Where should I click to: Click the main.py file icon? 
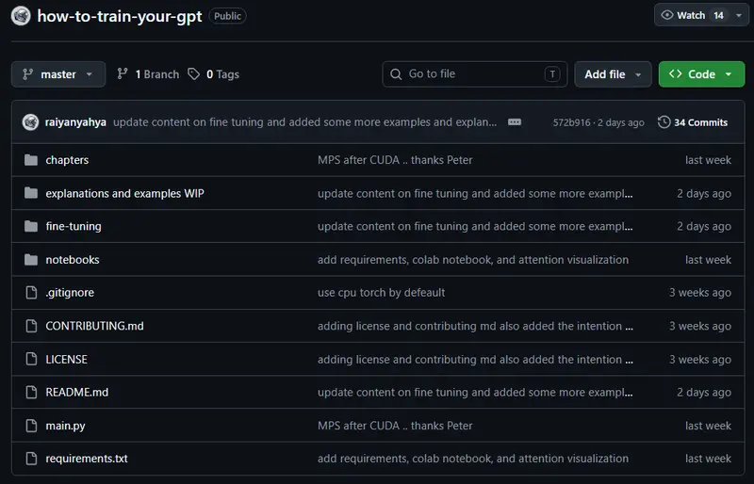31,426
